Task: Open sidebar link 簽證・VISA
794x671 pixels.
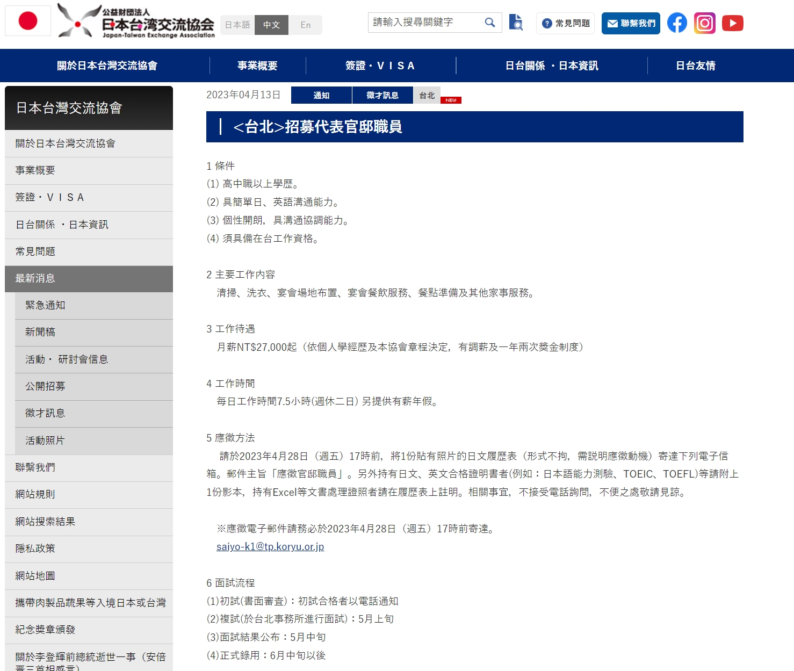Action: (x=89, y=198)
